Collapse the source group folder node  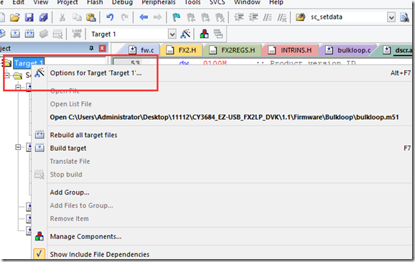click(7, 75)
